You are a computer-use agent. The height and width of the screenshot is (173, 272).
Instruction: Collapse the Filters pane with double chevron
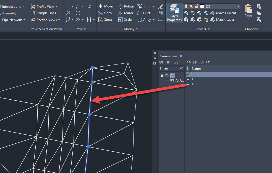(x=181, y=68)
